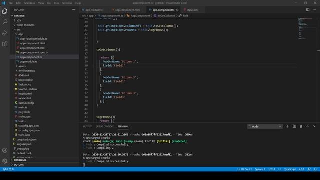320x180 pixels.
Task: Open the Explorer view in activity bar
Action: [5, 11]
